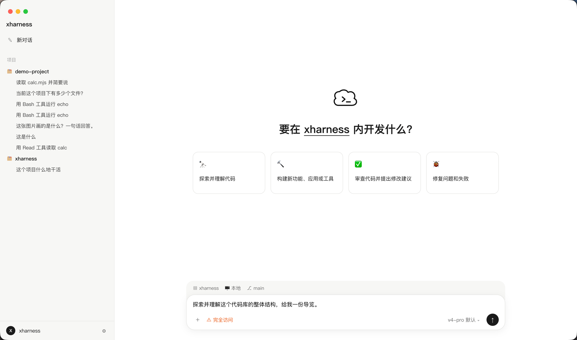Click the demo-project folder icon

(x=10, y=71)
